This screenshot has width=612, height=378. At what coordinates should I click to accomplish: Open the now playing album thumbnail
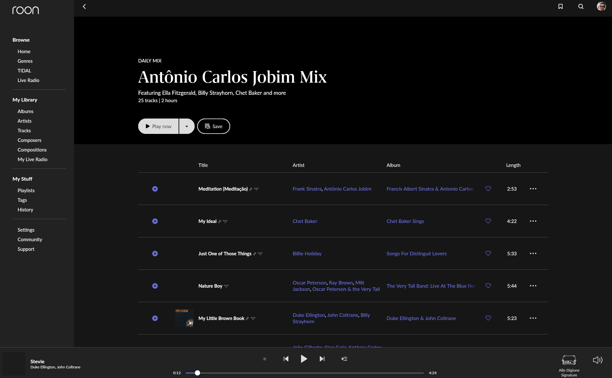(x=14, y=364)
